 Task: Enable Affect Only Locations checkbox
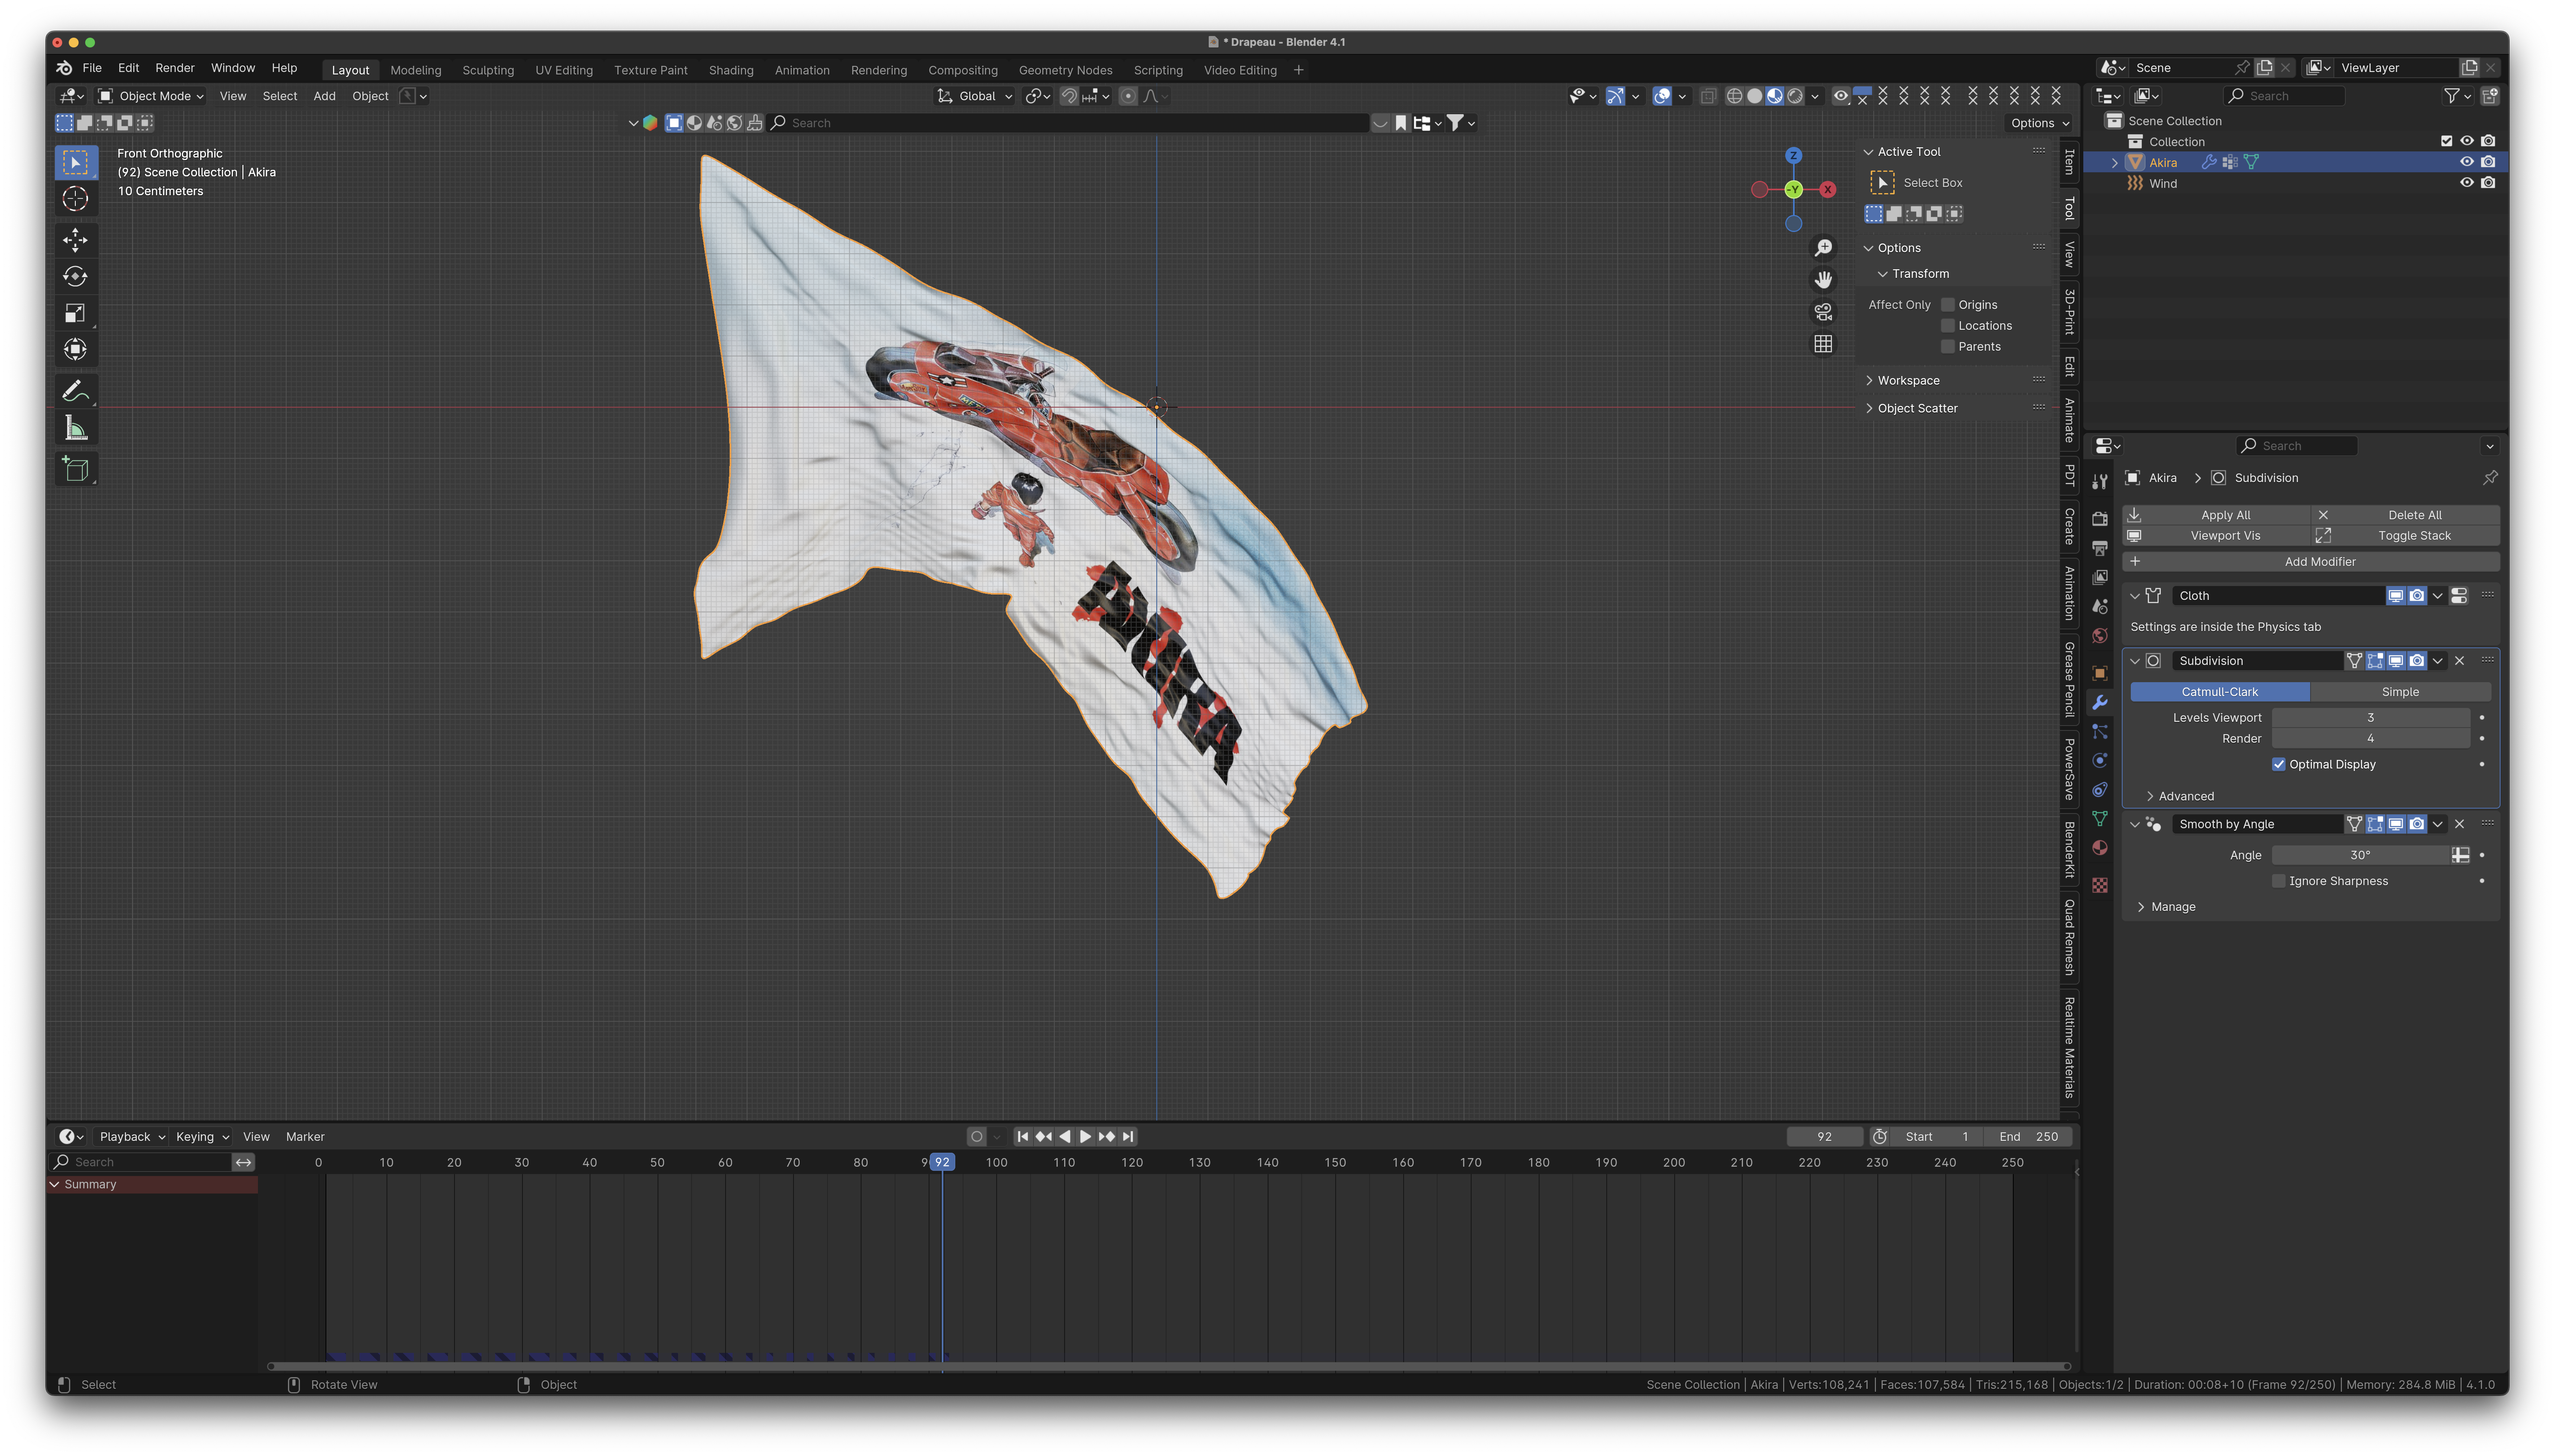[x=1948, y=326]
